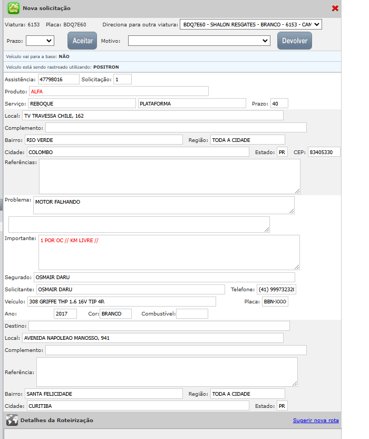Click the Região field next to RIO VERDE
The height and width of the screenshot is (439, 369).
(x=248, y=140)
